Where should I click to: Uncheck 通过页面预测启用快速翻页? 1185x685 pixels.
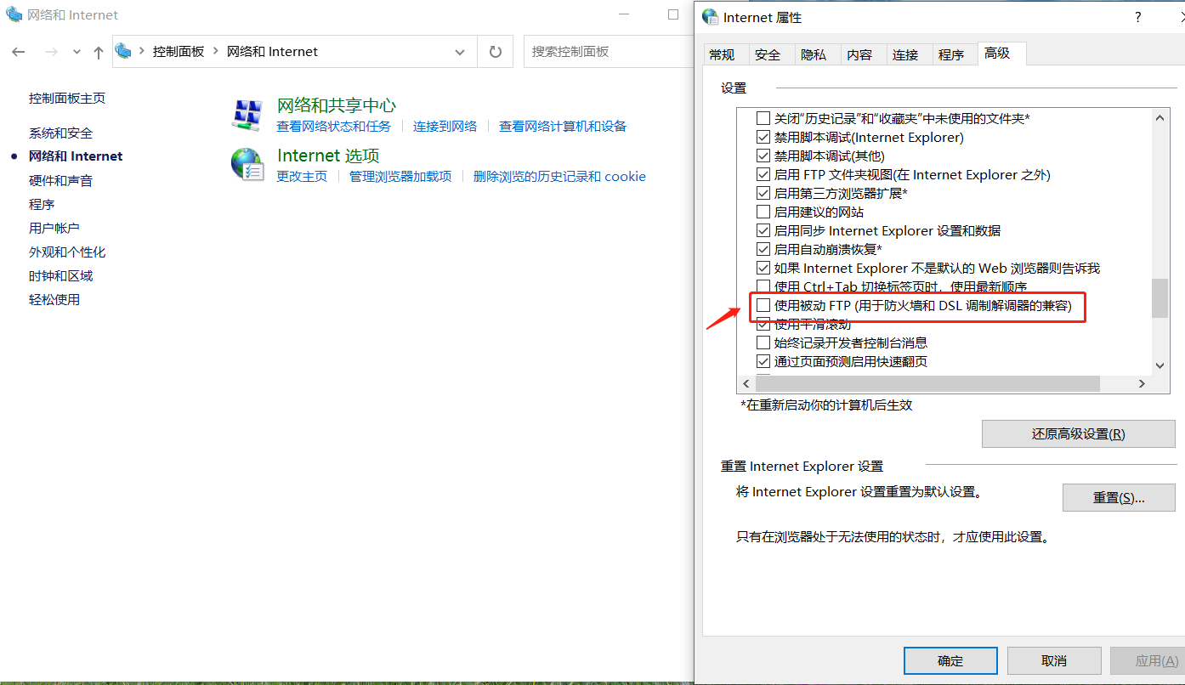pyautogui.click(x=763, y=362)
